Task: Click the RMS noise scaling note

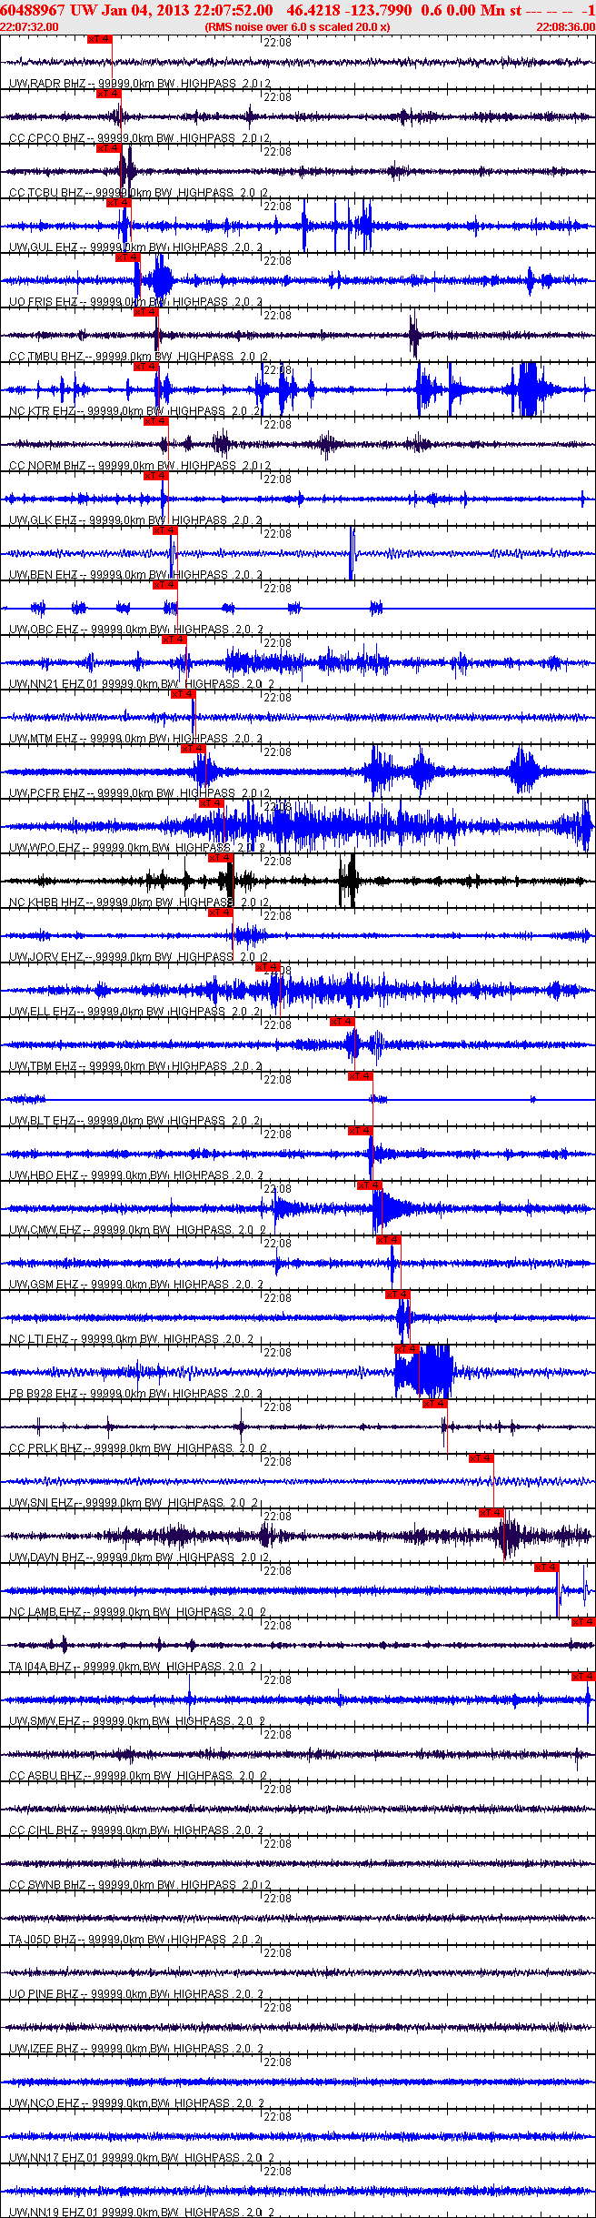Action: click(298, 27)
